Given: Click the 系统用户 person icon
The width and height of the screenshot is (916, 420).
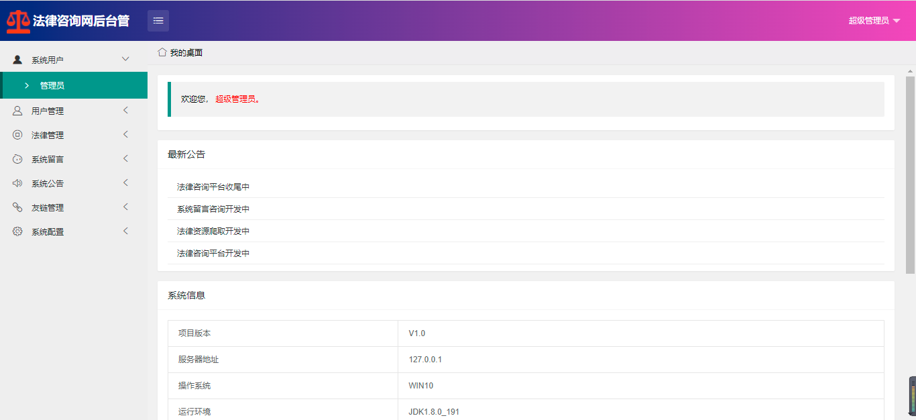Looking at the screenshot, I should 17,60.
